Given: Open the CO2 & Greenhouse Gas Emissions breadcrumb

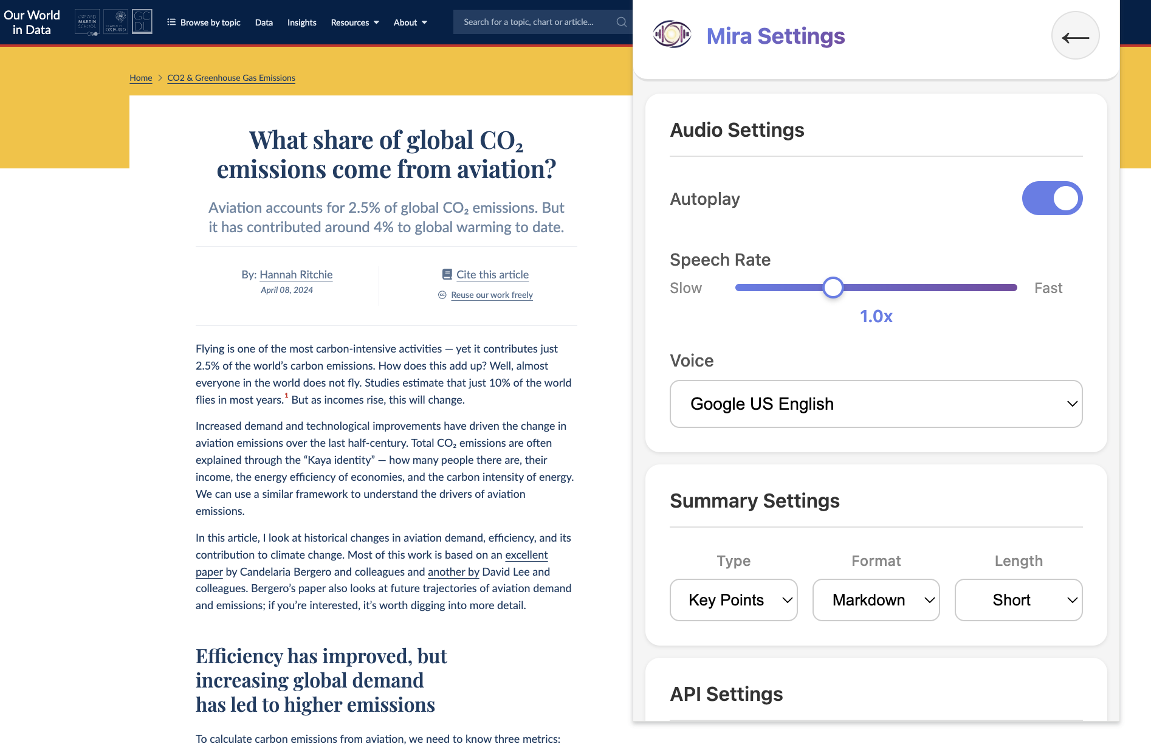Looking at the screenshot, I should point(231,78).
